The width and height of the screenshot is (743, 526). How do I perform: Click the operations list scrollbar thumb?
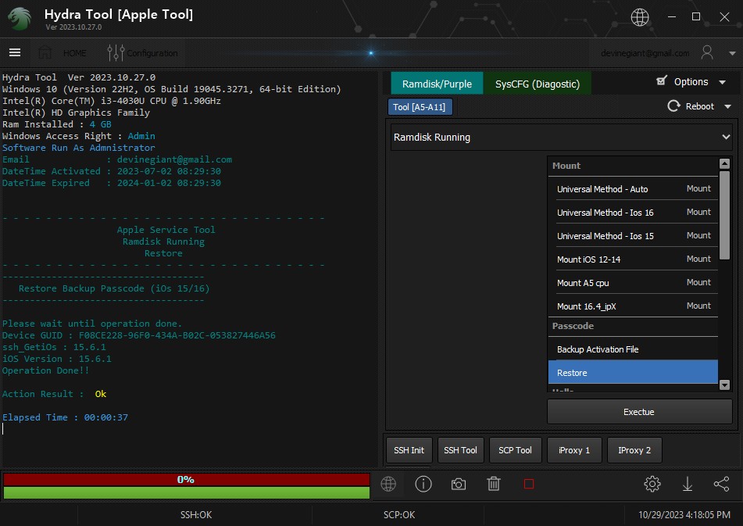(x=724, y=216)
